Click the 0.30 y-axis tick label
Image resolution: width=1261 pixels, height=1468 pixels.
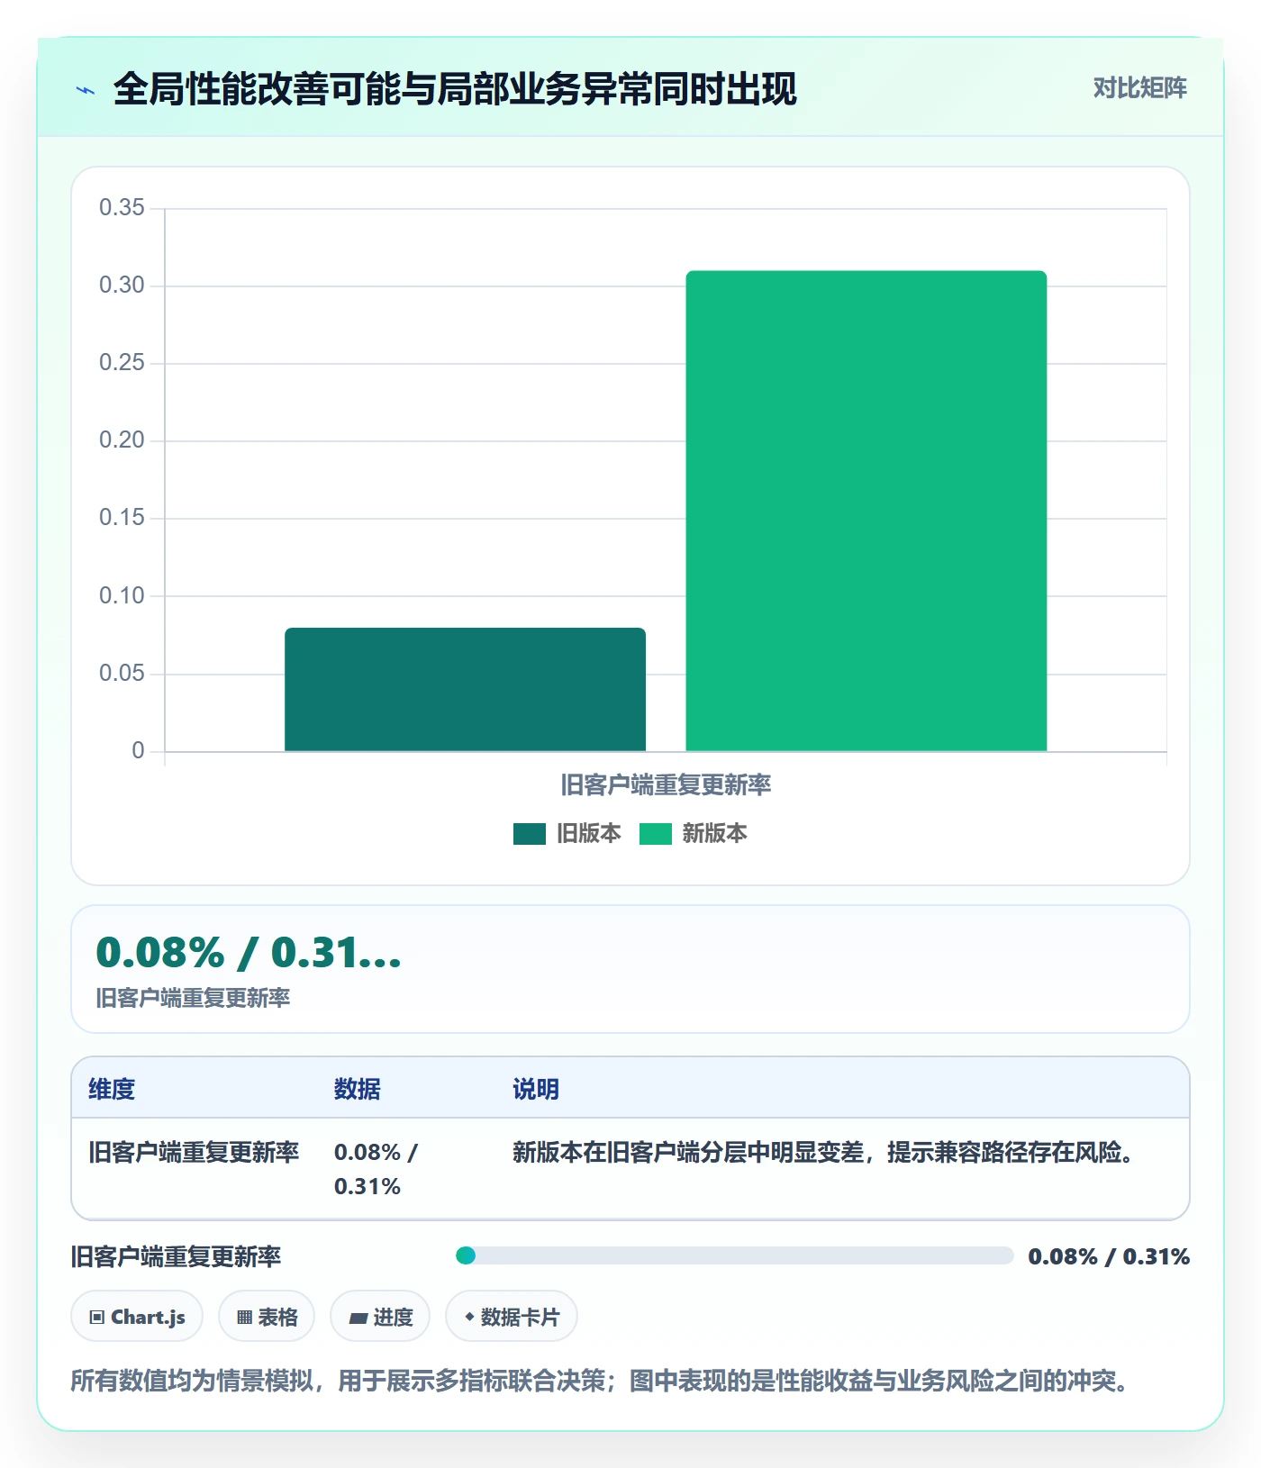tap(122, 285)
